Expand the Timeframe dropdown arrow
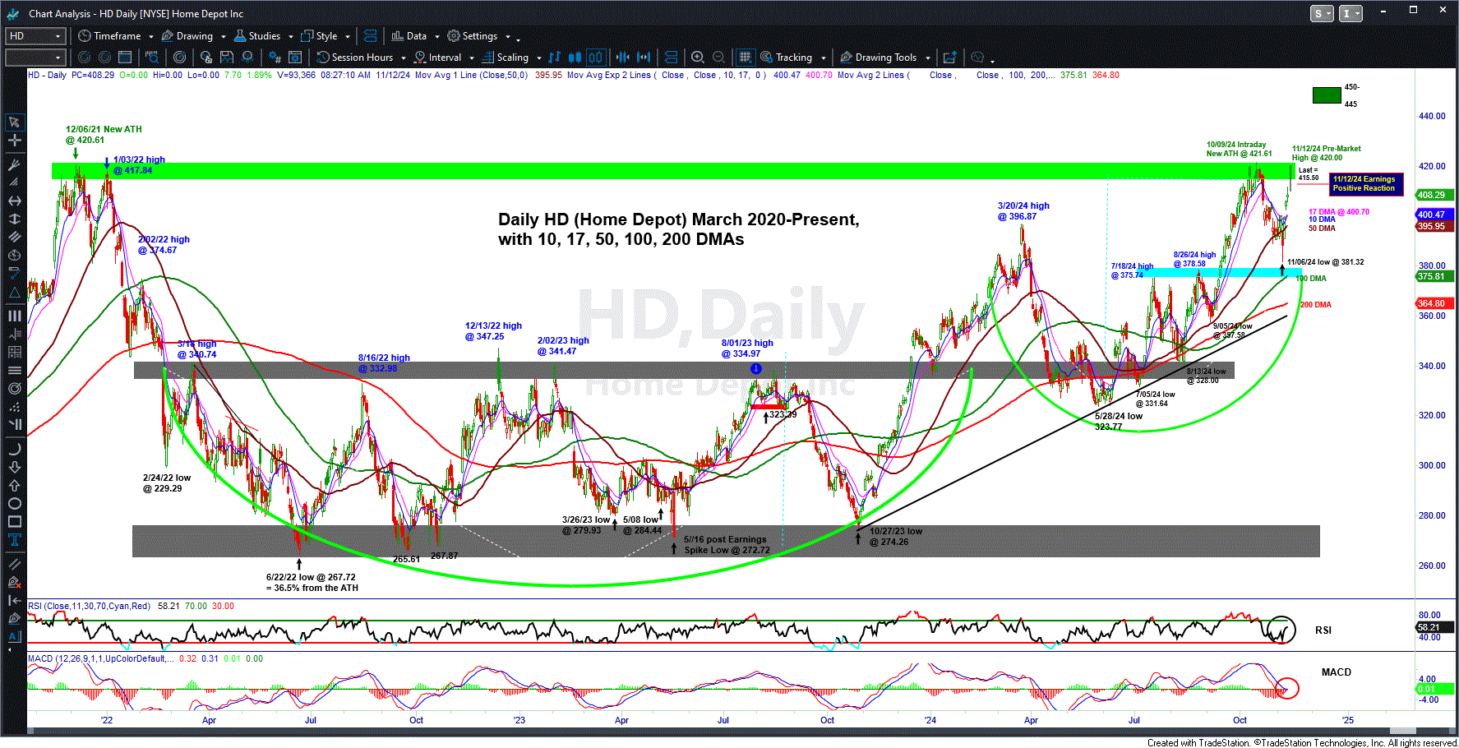This screenshot has width=1459, height=748. pos(151,36)
